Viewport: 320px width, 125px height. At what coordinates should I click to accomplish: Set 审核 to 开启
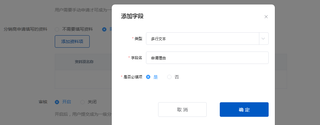coord(63,102)
